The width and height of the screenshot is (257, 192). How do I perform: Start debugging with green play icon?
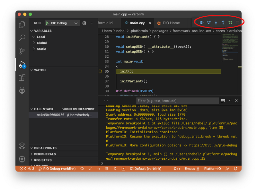click(x=47, y=23)
